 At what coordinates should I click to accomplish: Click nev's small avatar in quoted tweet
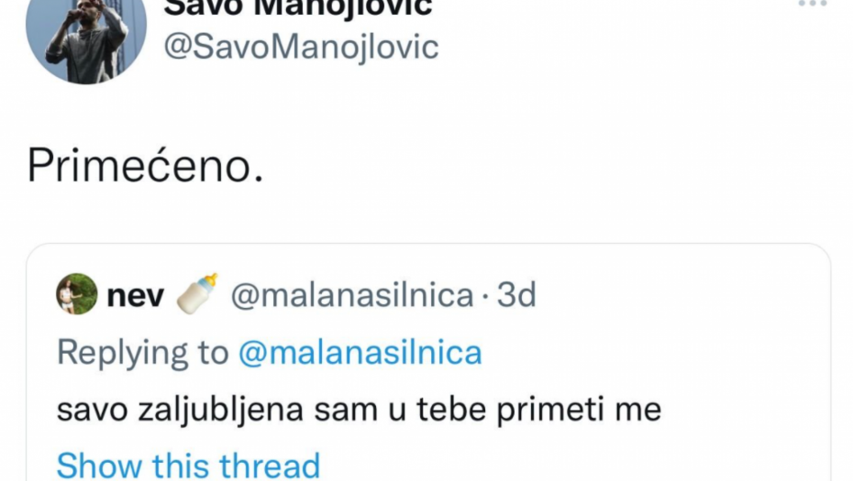click(77, 295)
